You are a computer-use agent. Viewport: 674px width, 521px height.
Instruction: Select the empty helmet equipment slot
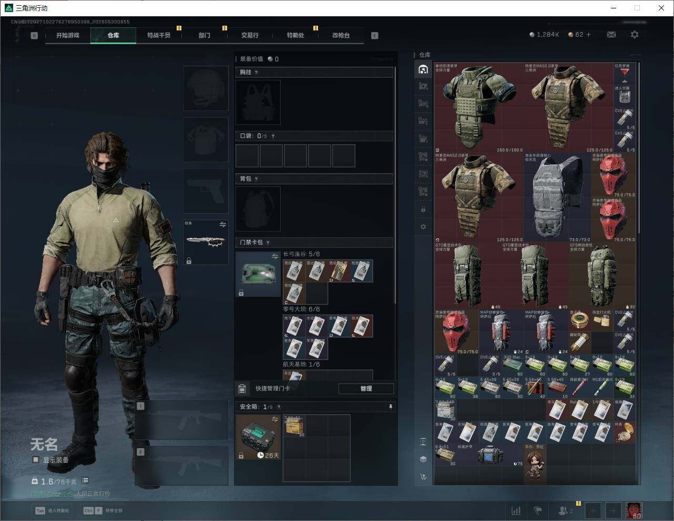[206, 88]
